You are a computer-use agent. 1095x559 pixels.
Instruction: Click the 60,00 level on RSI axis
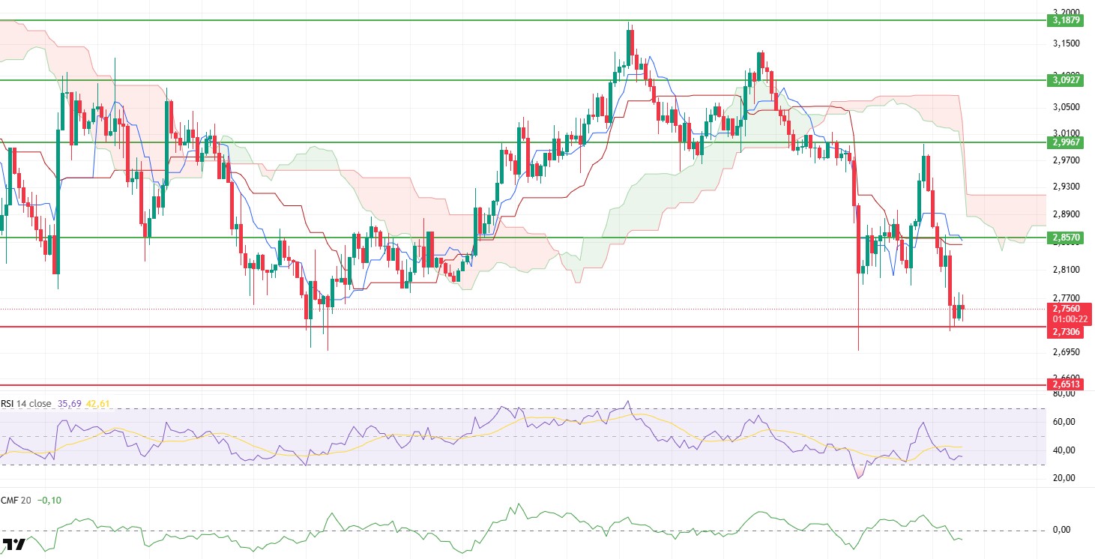click(1064, 422)
